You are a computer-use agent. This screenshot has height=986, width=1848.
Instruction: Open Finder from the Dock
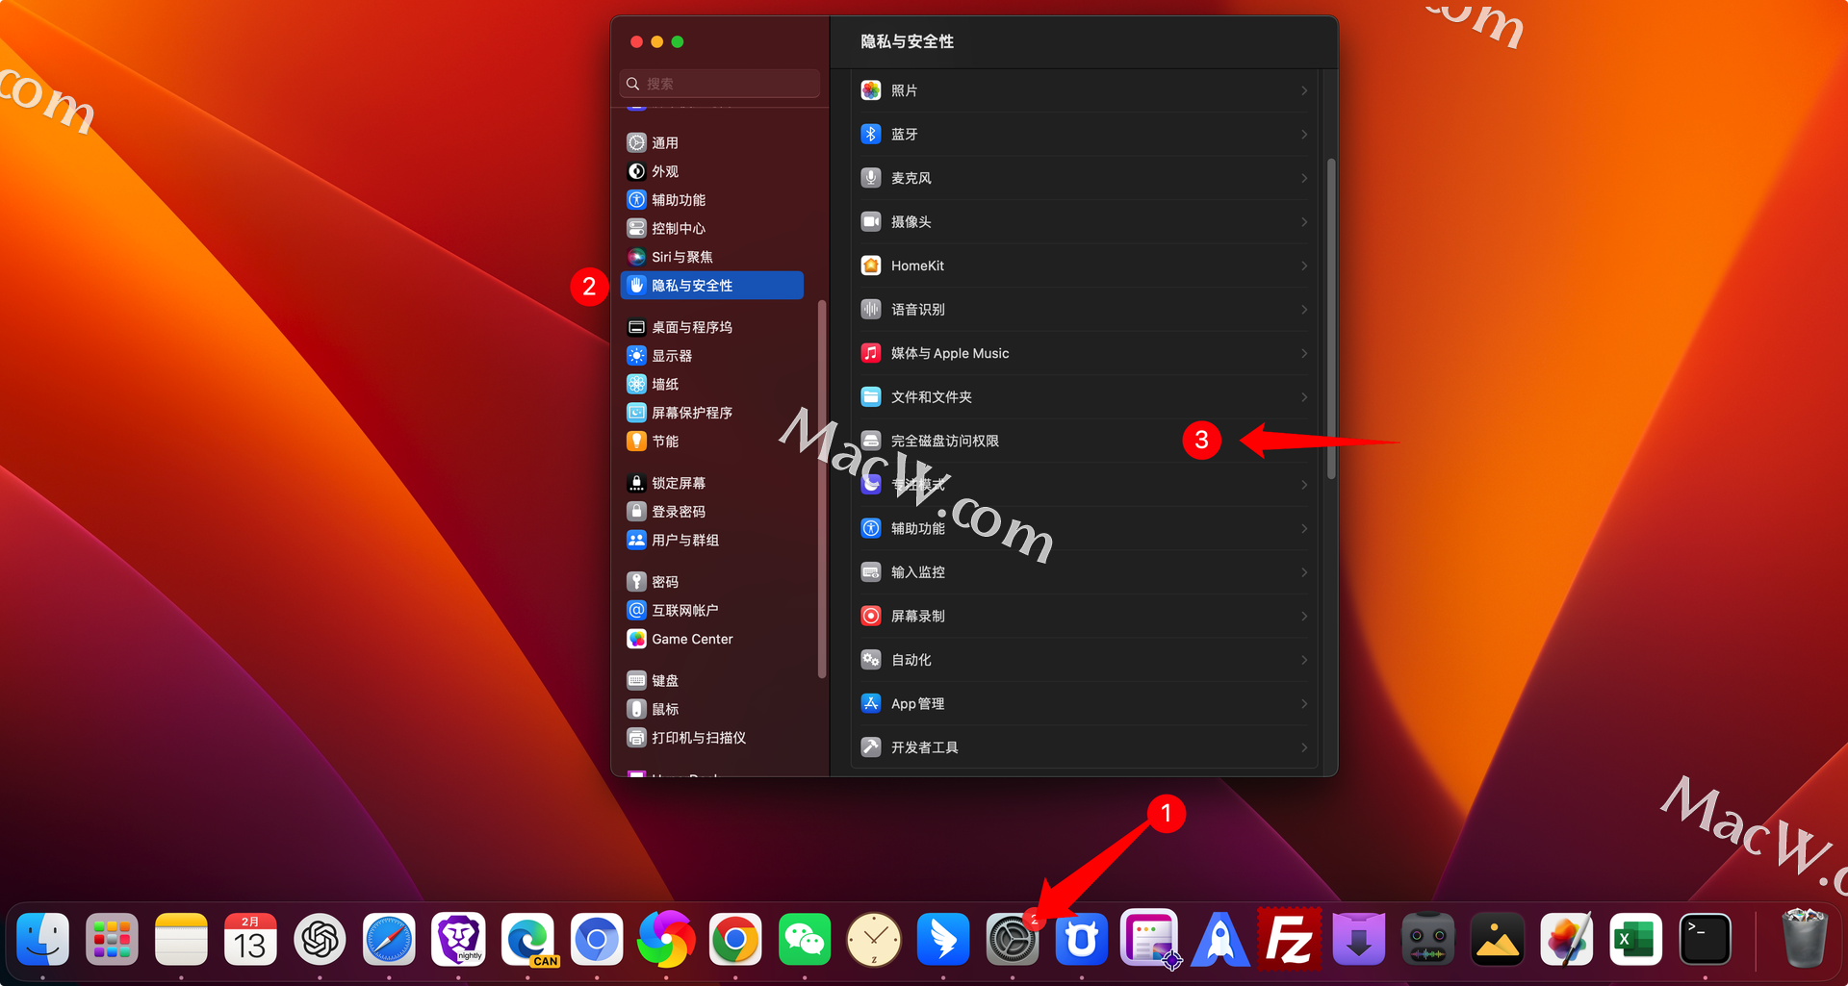point(43,939)
